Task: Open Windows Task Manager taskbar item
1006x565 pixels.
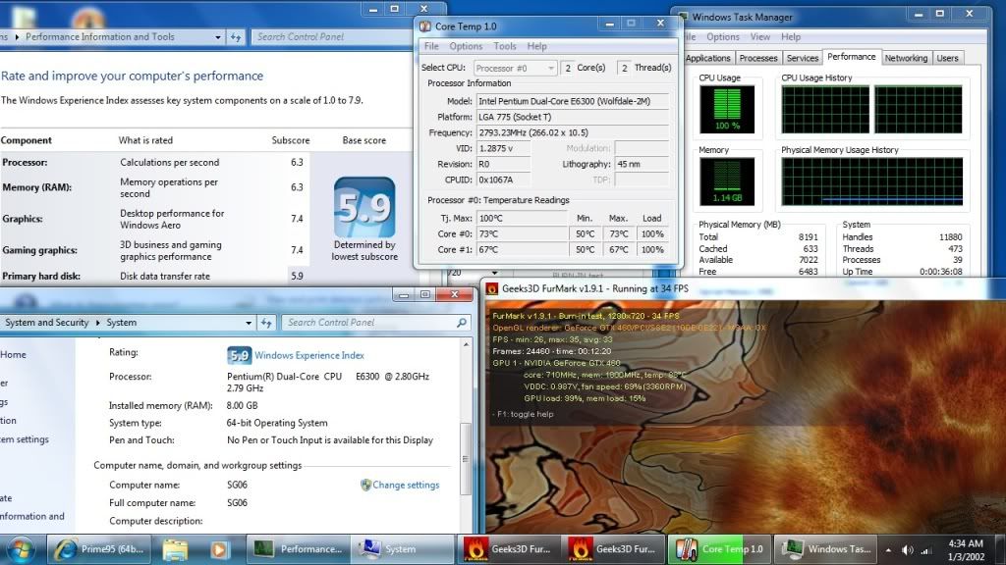Action: [824, 549]
